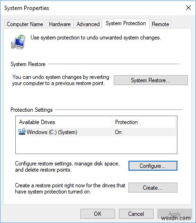Select the Windows (C:) (System) drive row
The image size is (196, 223).
(x=97, y=132)
